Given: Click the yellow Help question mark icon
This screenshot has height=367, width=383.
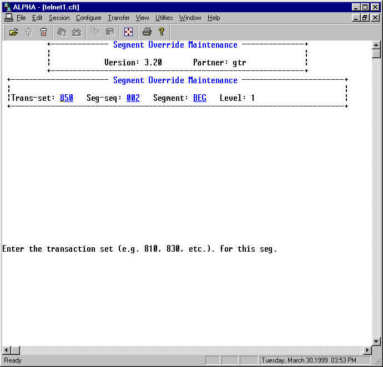Looking at the screenshot, I should (x=162, y=32).
